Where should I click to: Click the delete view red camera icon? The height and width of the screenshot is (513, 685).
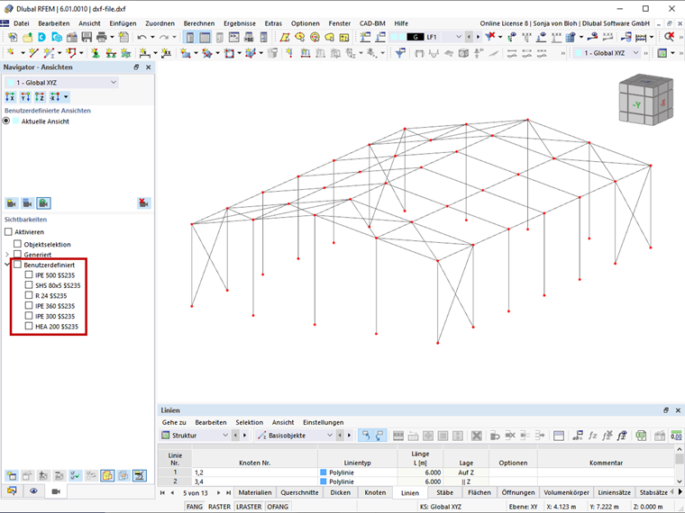[x=143, y=202]
